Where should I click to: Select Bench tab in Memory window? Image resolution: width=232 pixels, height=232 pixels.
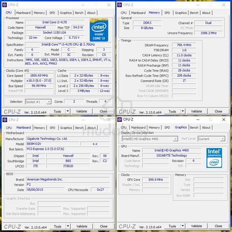tap(194, 13)
